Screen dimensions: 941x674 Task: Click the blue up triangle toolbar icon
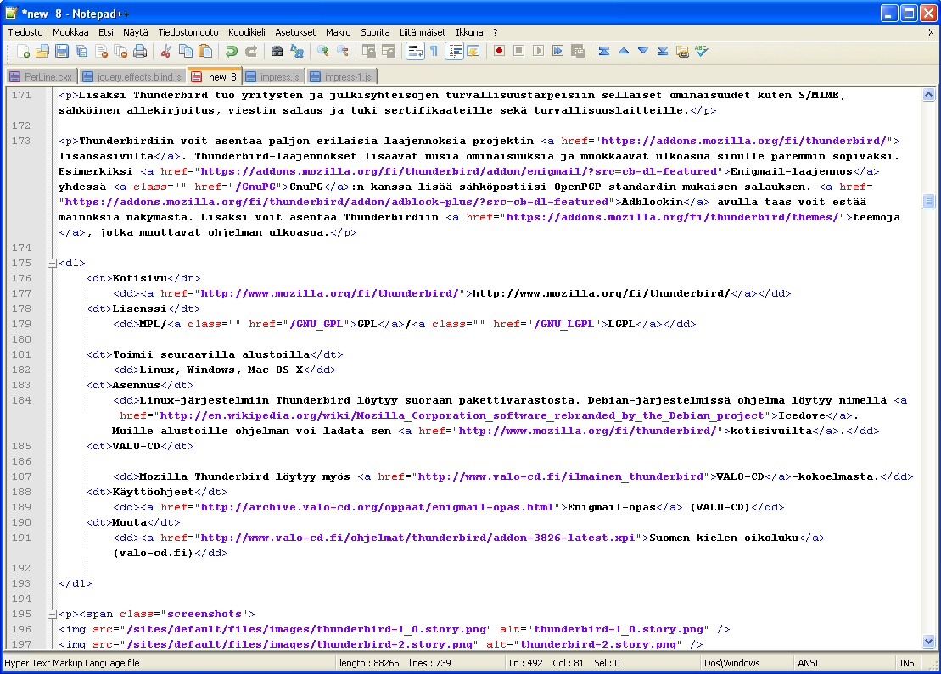click(624, 52)
